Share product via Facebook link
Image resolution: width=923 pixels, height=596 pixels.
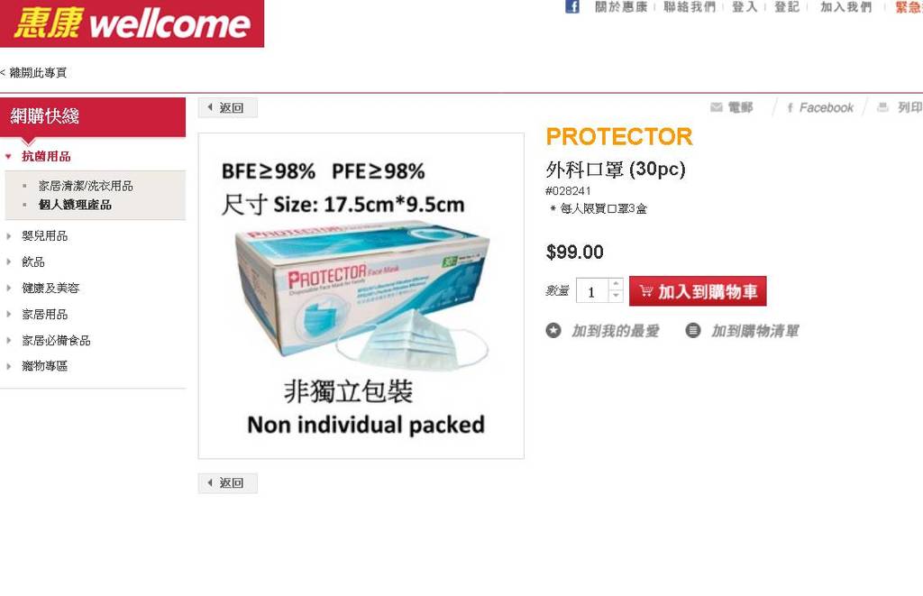(820, 108)
